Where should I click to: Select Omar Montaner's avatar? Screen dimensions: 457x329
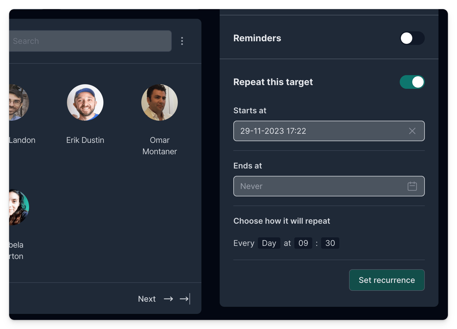pos(160,102)
